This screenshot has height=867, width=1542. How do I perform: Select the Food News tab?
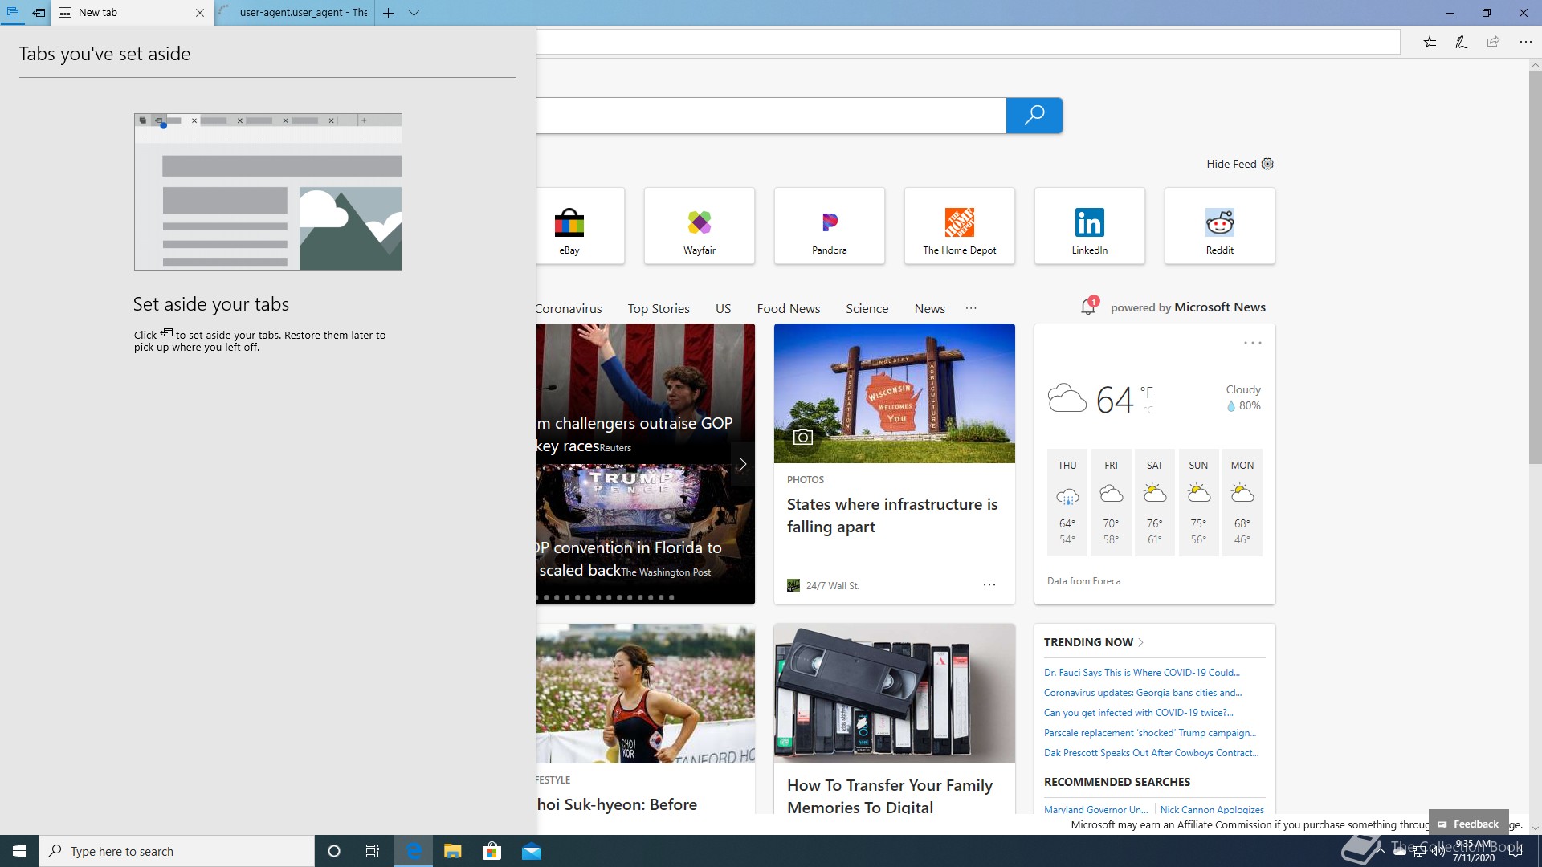pyautogui.click(x=788, y=308)
